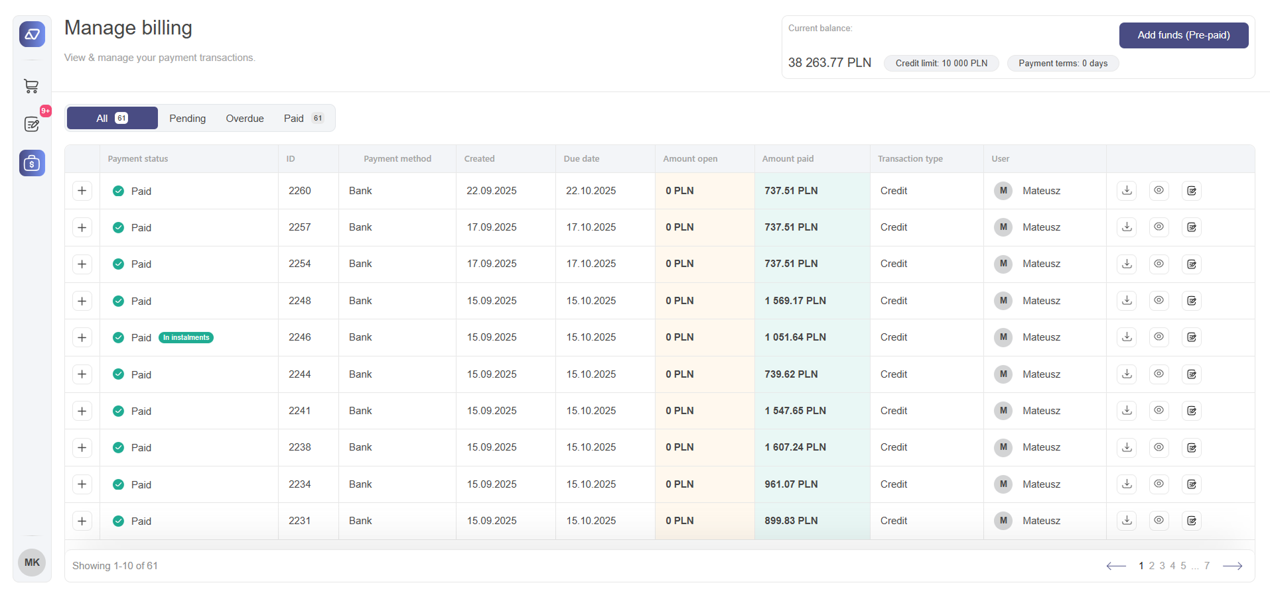Click Add funds (Pre-paid) button
Screen dimensions: 1270x597
1183,35
